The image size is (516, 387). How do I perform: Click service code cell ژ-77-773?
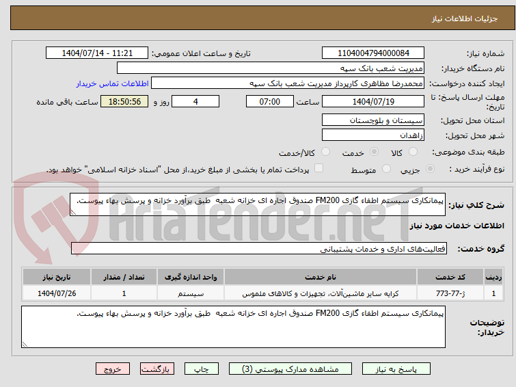click(450, 293)
